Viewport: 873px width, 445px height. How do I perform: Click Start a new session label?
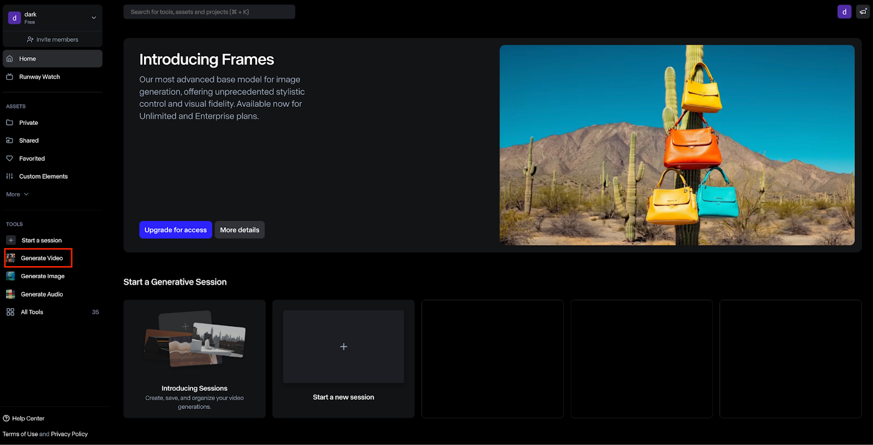(x=344, y=398)
